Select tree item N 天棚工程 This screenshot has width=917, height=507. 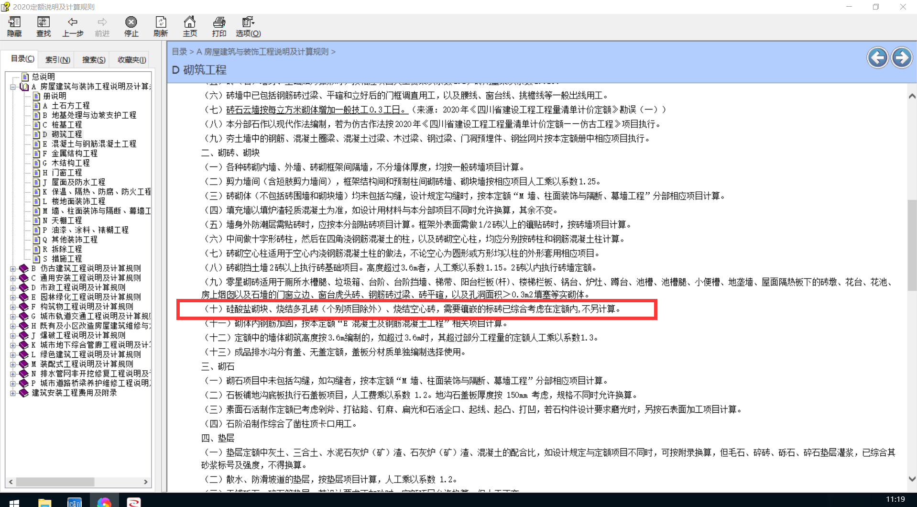pos(62,220)
